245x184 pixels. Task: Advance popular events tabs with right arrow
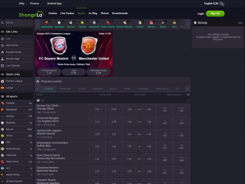(x=188, y=89)
